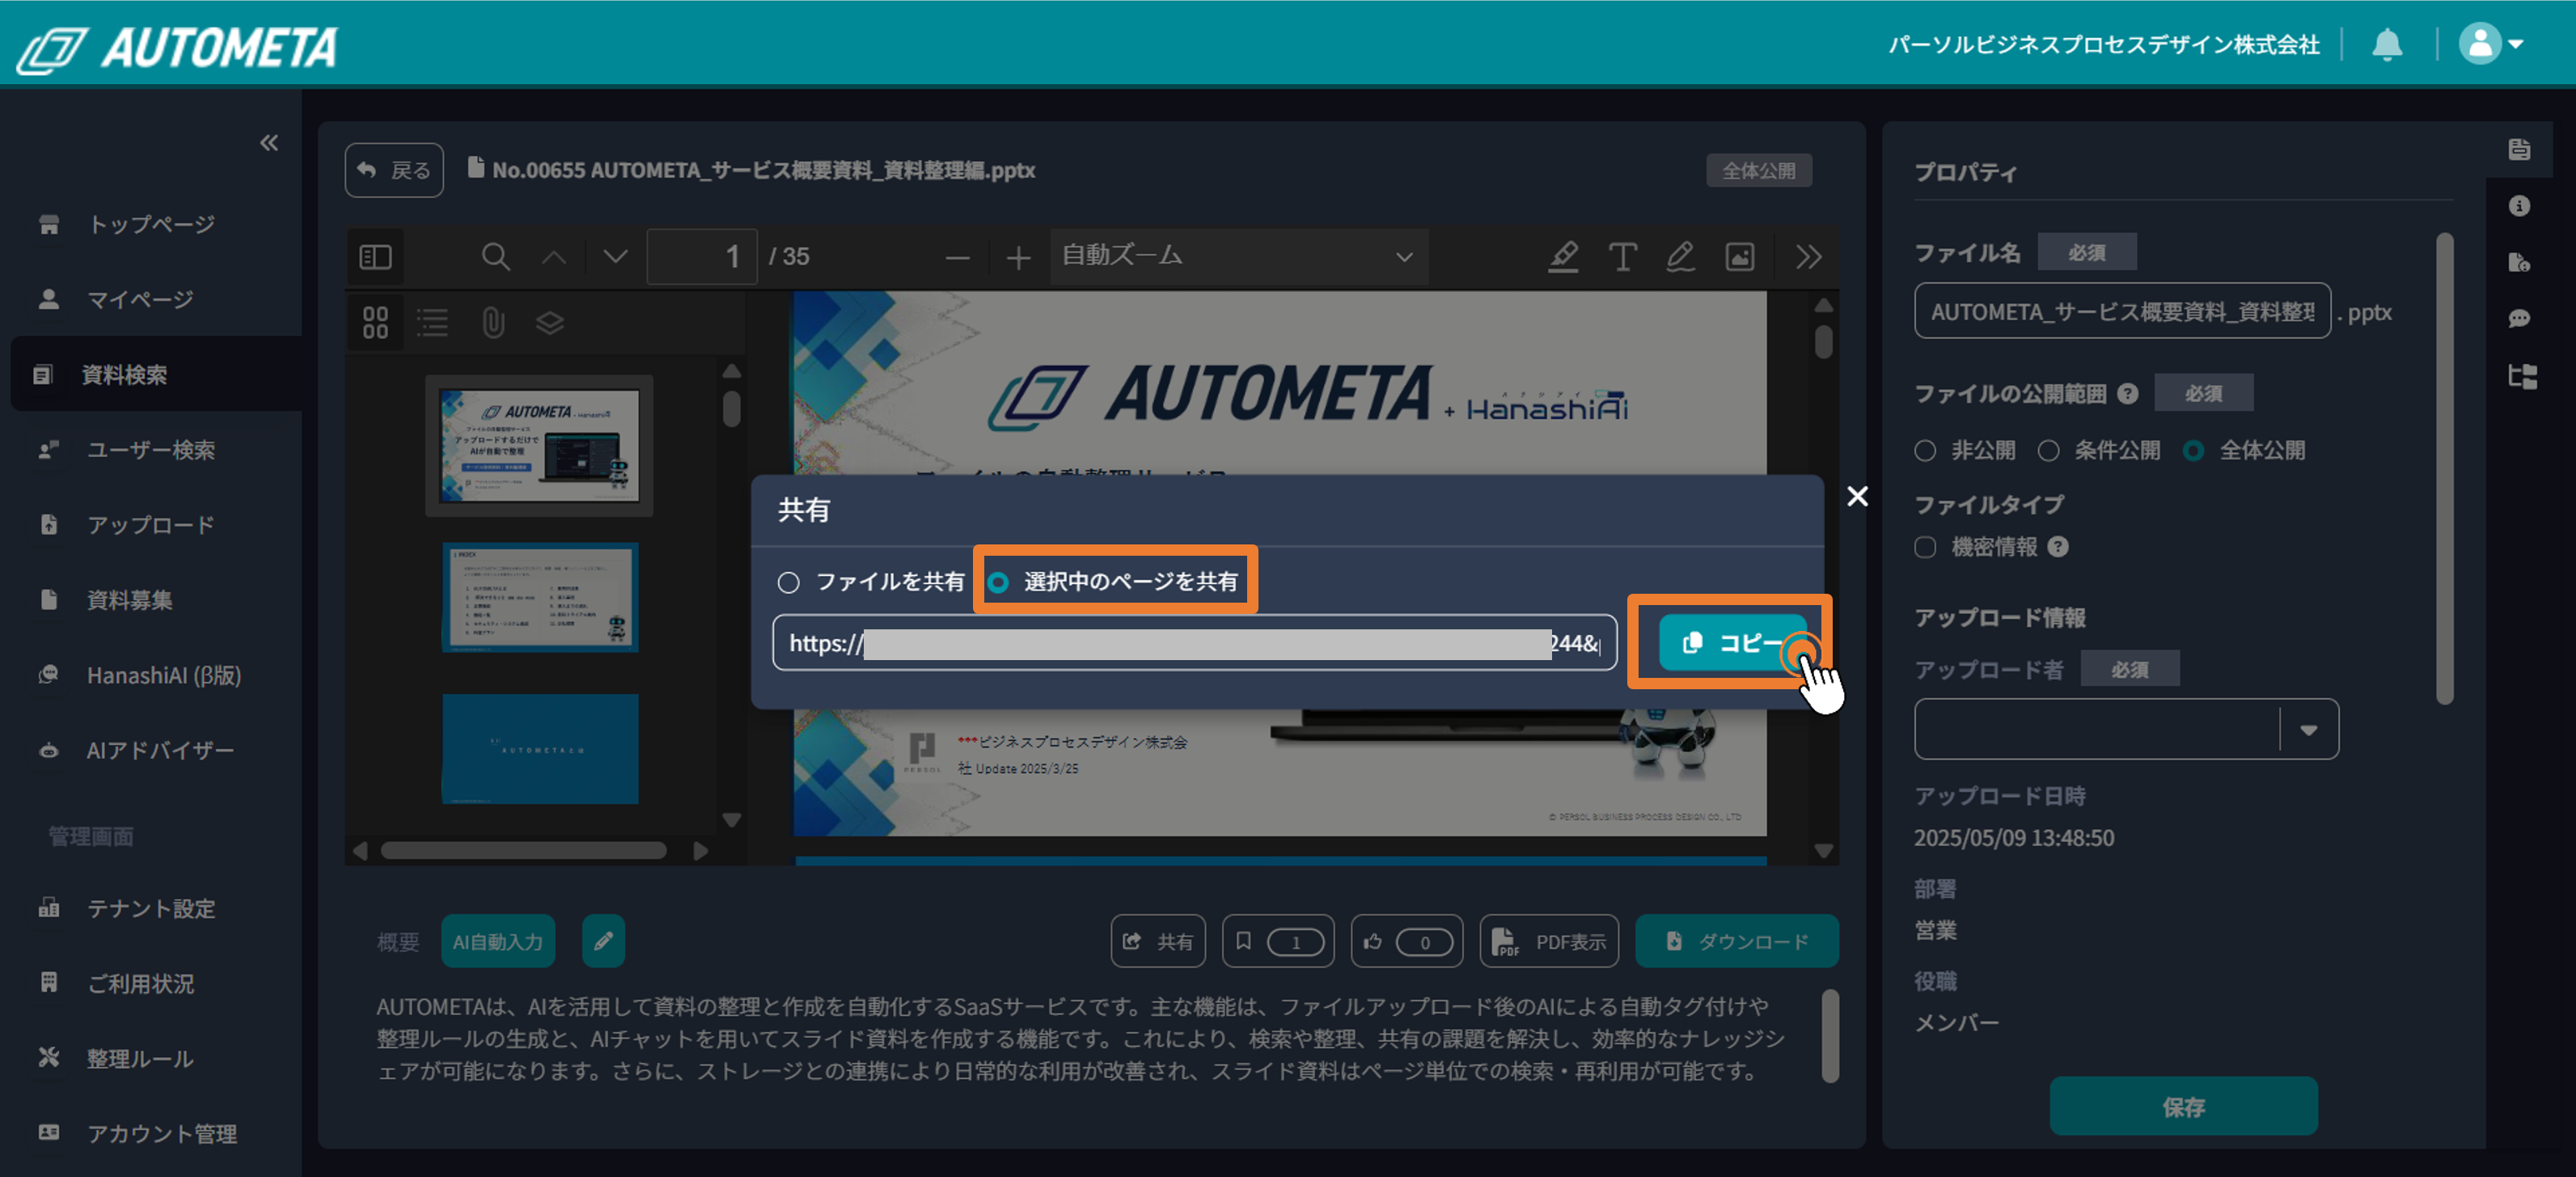Viewport: 2576px width, 1177px height.
Task: Select the first slide thumbnail
Action: coord(540,446)
